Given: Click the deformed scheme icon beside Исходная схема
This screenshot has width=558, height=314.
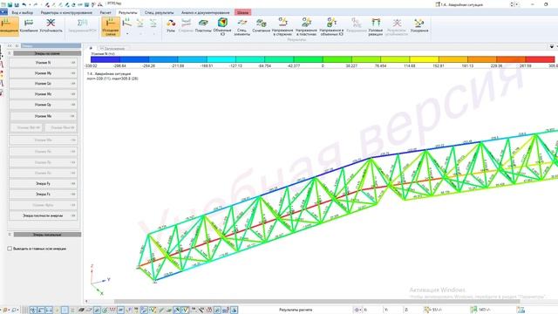Looking at the screenshot, I should 126,24.
